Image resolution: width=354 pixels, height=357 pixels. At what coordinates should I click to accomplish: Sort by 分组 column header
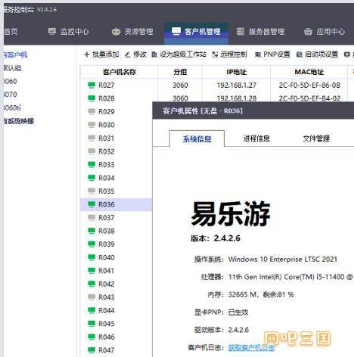coord(180,72)
